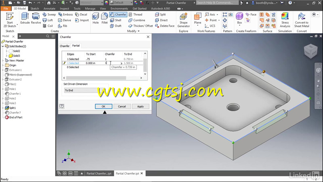
Task: Expand the View: Master node
Action: coord(3,60)
